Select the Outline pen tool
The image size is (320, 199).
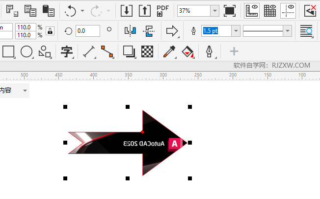(x=210, y=51)
